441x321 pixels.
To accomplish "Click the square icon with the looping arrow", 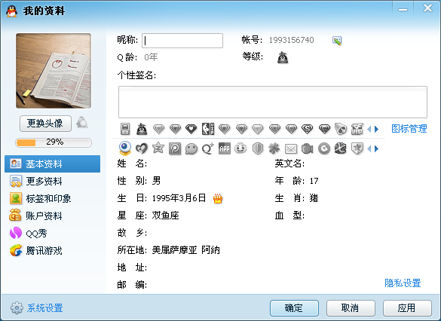I will coord(175,148).
